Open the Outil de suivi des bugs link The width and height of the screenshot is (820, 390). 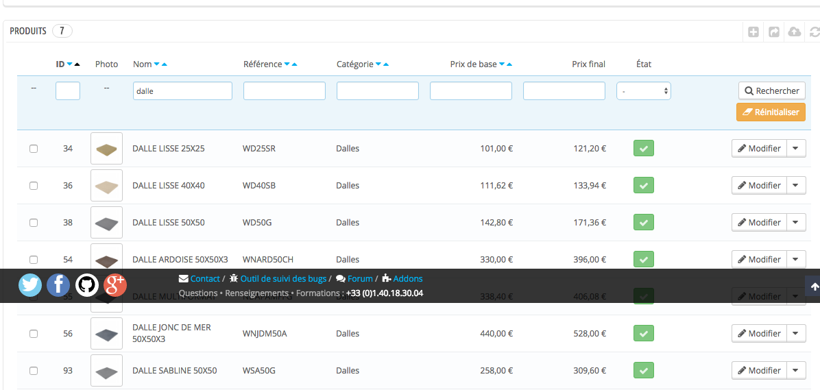click(x=283, y=279)
